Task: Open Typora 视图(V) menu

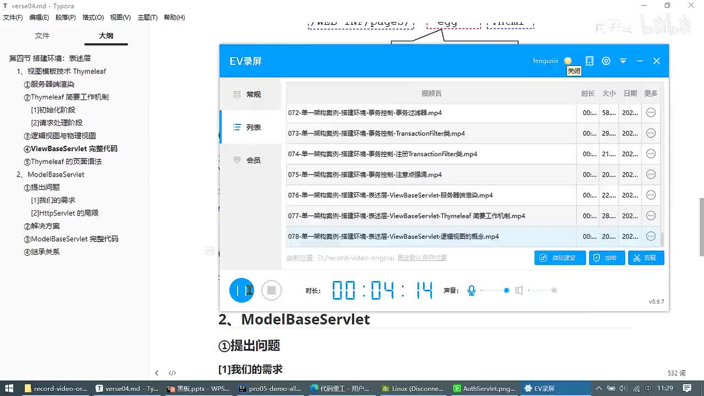Action: (x=120, y=18)
